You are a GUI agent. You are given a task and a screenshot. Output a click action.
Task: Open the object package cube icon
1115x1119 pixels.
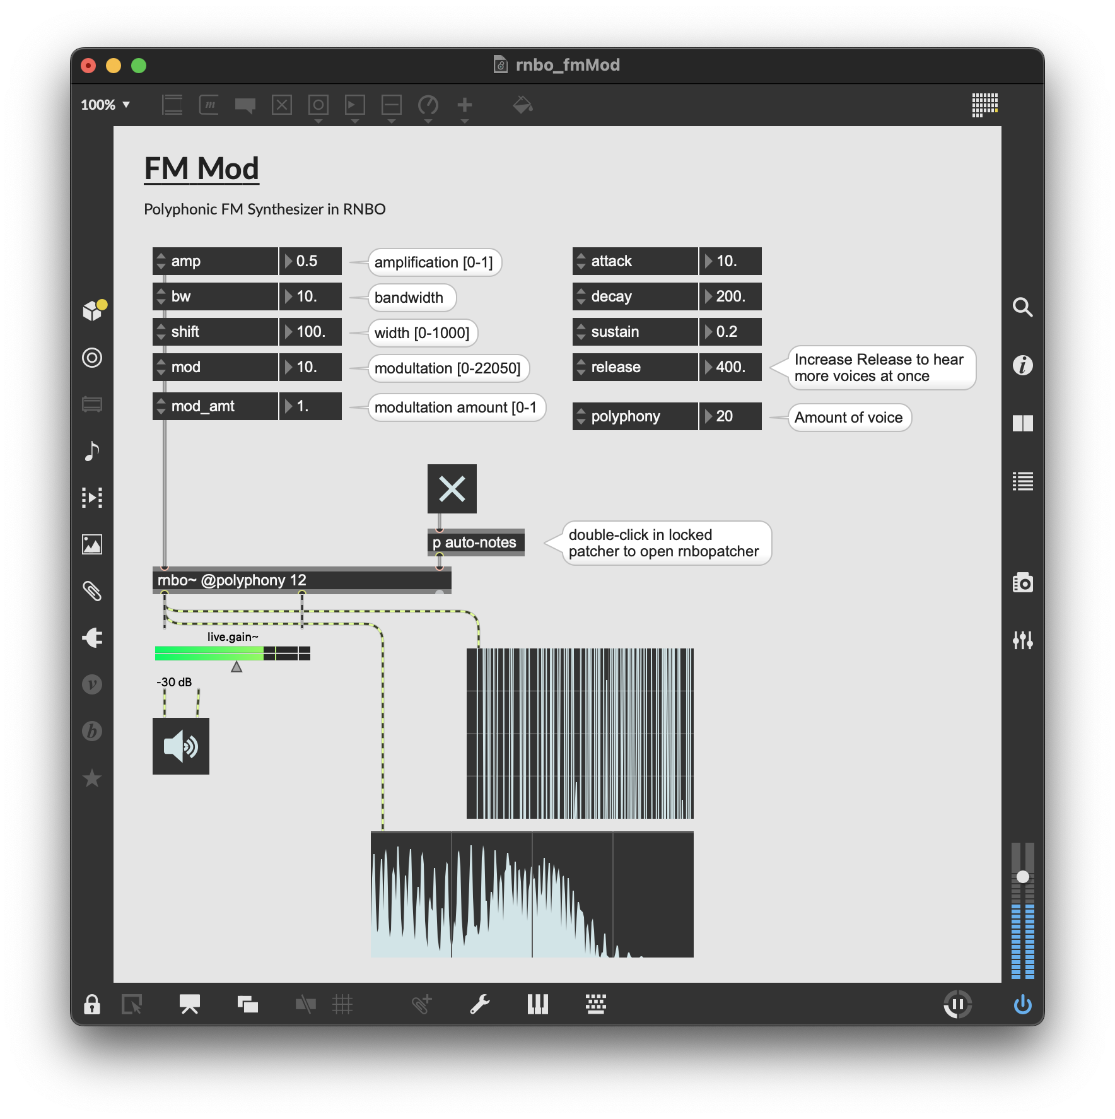(93, 310)
